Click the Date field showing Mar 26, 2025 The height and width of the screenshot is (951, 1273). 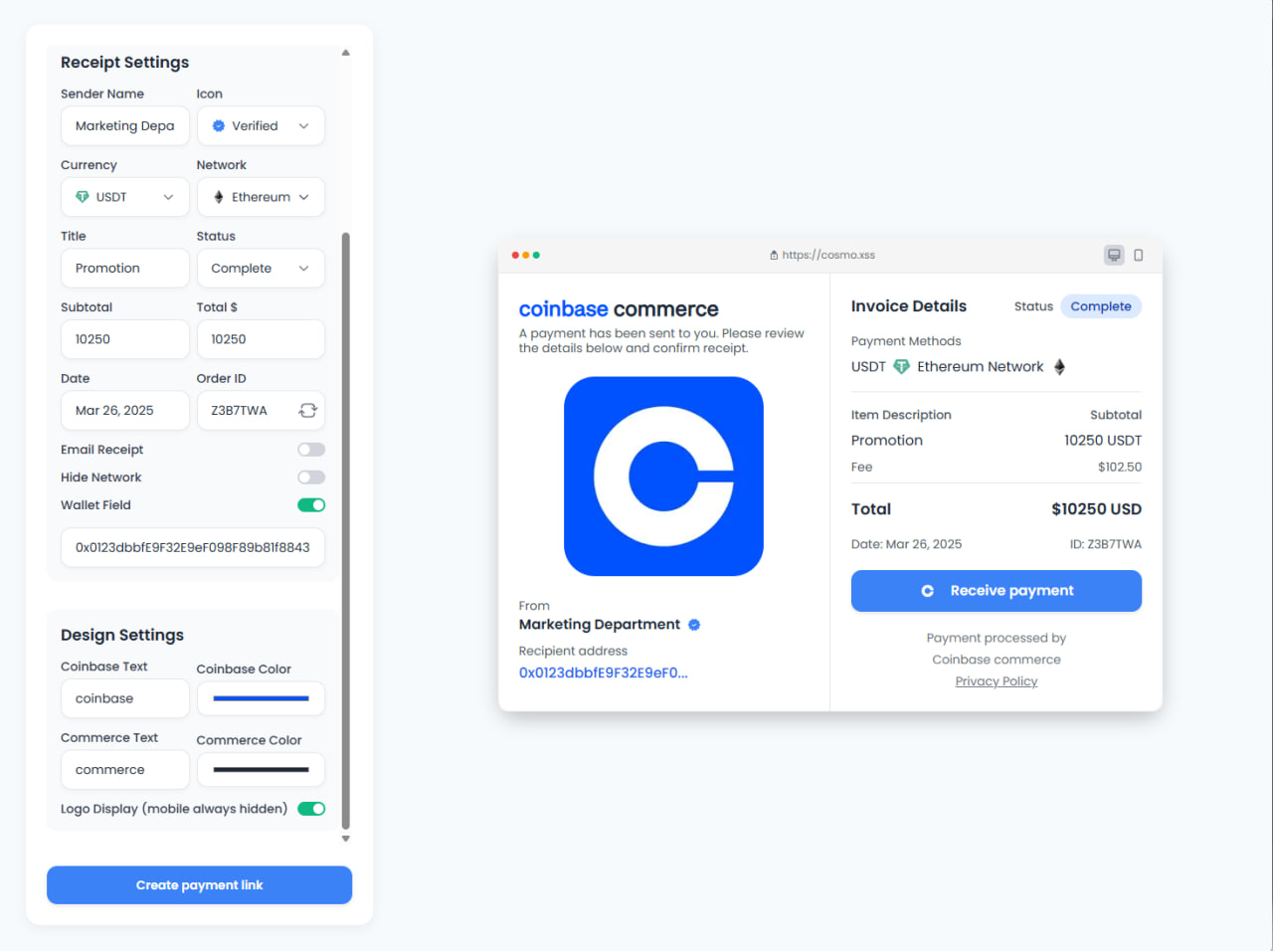pos(125,411)
